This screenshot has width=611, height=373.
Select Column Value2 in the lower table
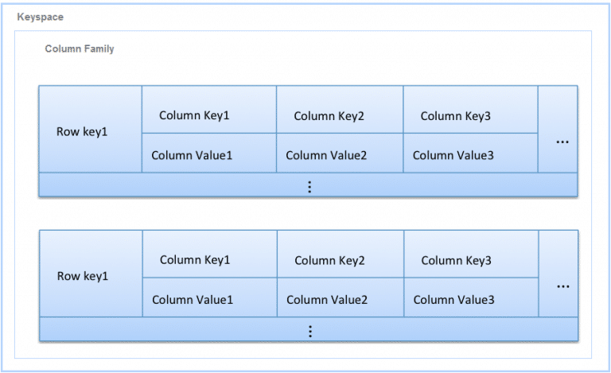coord(327,300)
